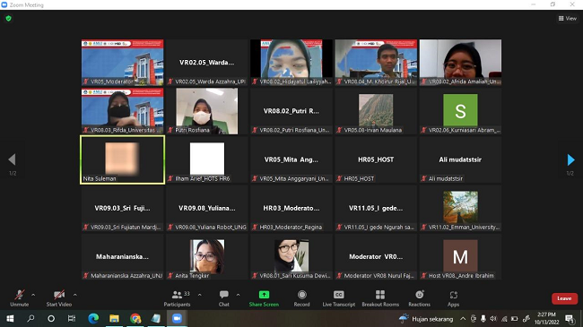The width and height of the screenshot is (583, 327).
Task: Select the VR05_Moderator video tile
Action: point(122,63)
